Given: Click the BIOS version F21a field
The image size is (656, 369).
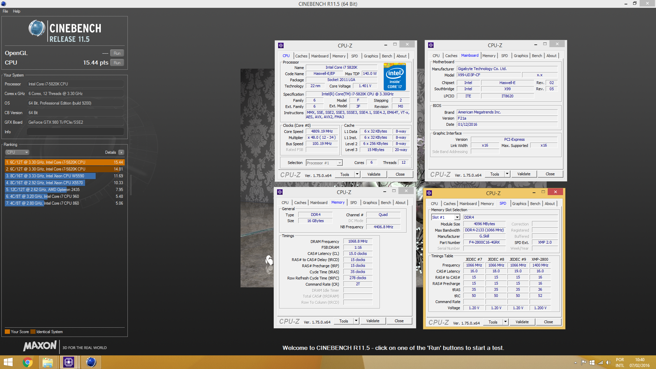Looking at the screenshot, I should [x=507, y=119].
